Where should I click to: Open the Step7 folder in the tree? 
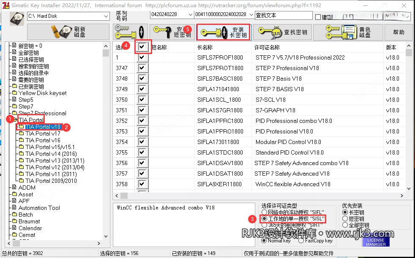(x=26, y=106)
